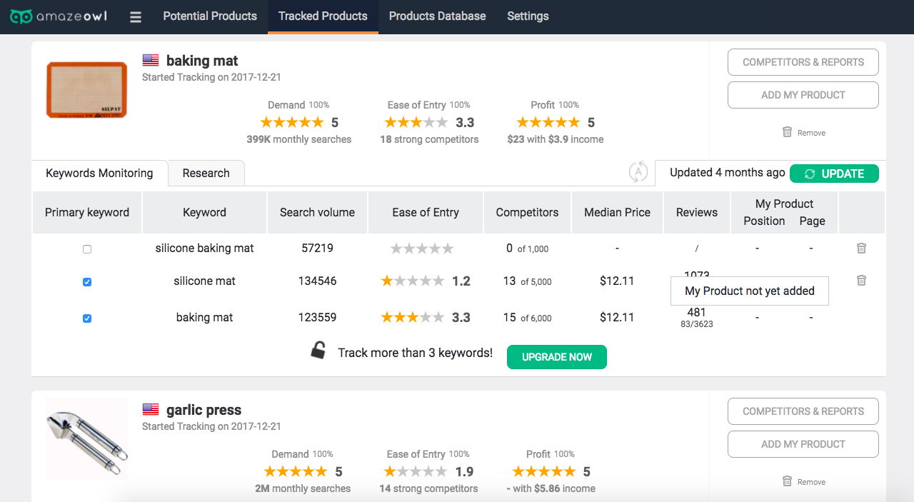Select the Keywords Monitoring tab
The image size is (914, 502).
point(99,174)
